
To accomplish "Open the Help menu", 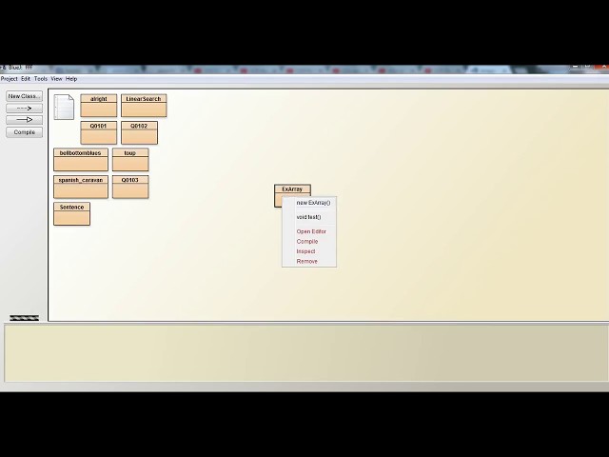I will (71, 78).
